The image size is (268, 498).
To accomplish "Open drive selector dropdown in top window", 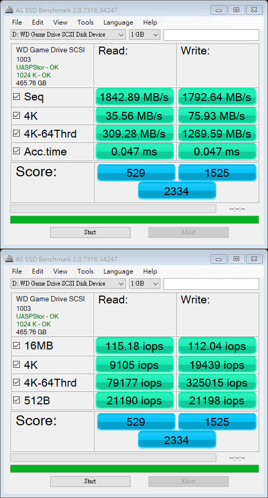I will pos(68,35).
